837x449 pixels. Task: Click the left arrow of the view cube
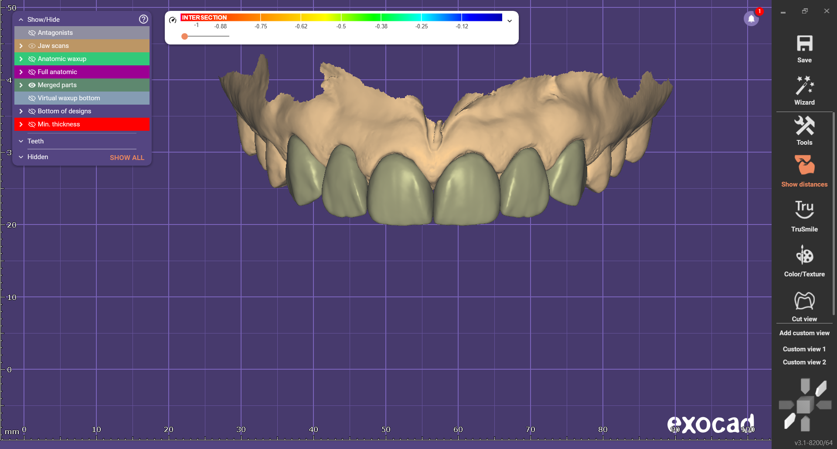pos(786,405)
